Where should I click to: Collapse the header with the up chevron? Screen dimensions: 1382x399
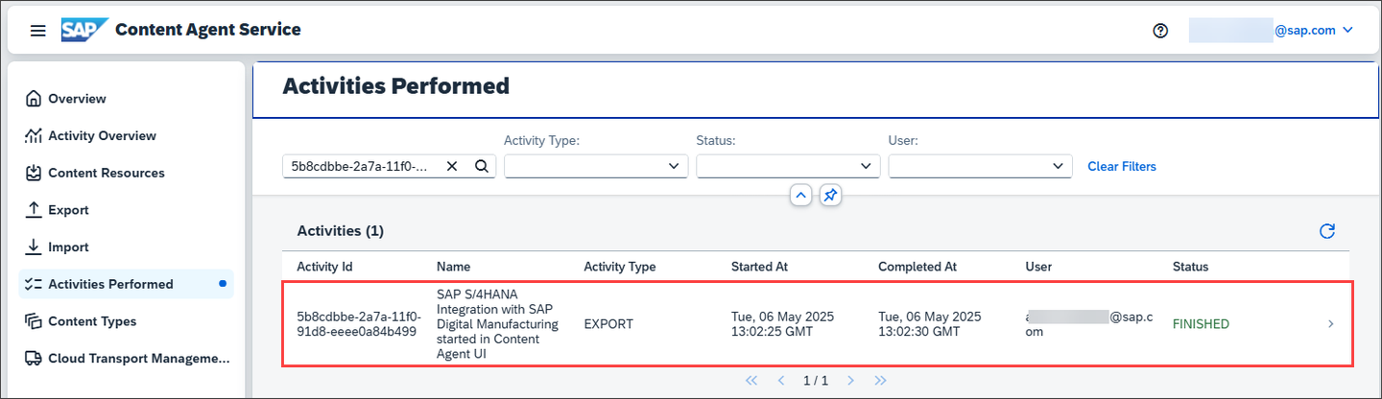(x=801, y=196)
